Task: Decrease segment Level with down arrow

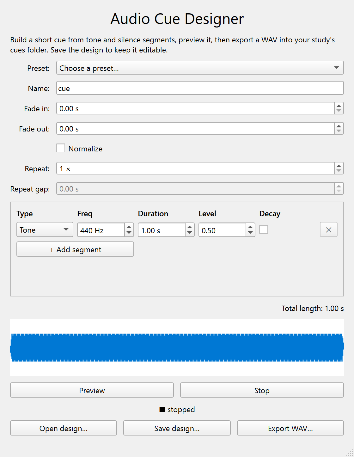Action: (x=250, y=233)
